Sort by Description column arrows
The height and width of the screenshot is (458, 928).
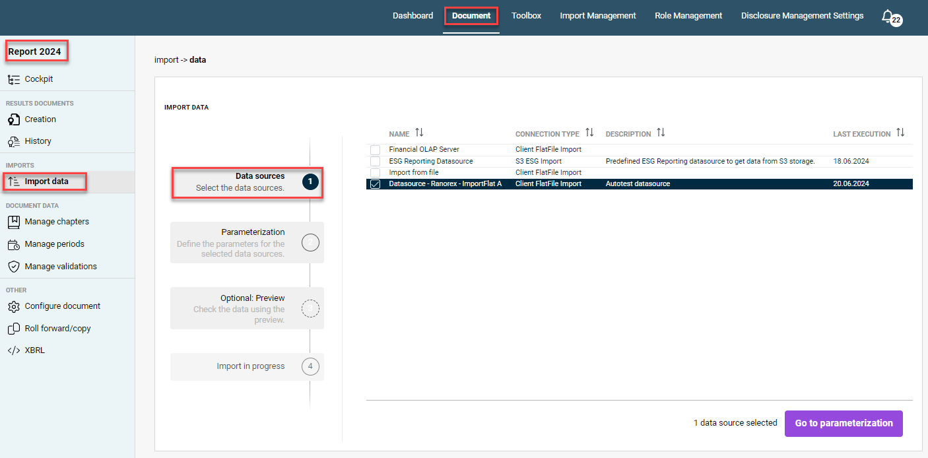point(661,133)
